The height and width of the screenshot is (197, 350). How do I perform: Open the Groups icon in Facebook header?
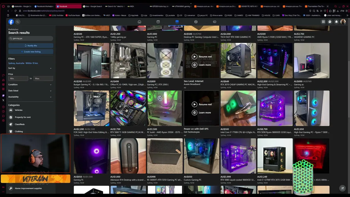click(x=196, y=22)
